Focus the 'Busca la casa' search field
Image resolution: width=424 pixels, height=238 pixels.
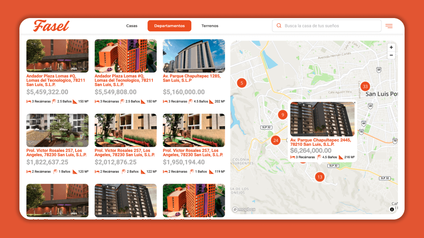[327, 26]
